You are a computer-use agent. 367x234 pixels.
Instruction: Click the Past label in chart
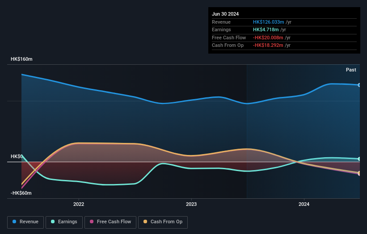click(351, 70)
